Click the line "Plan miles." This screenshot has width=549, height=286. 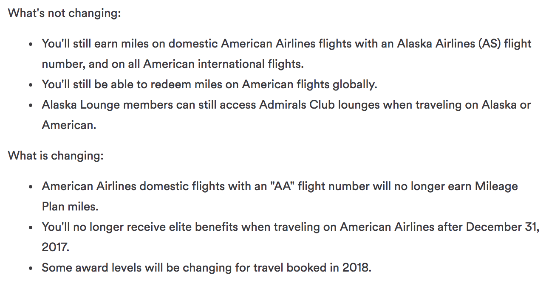[70, 207]
